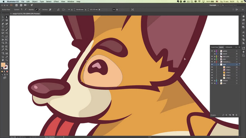Screen dimensions: 246x138
Task: Collapse the light layer disclosure arrow
Action: pos(218,64)
